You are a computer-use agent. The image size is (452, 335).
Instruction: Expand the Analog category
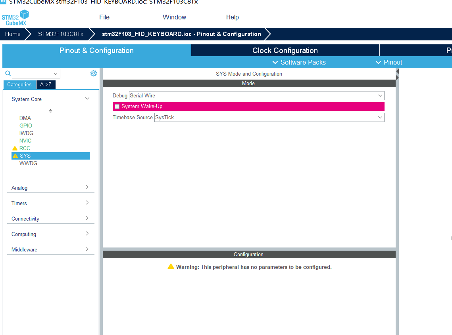coord(51,188)
